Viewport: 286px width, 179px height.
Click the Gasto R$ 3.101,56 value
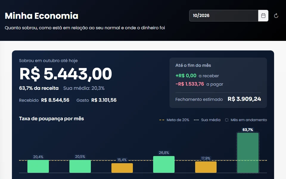pos(104,100)
